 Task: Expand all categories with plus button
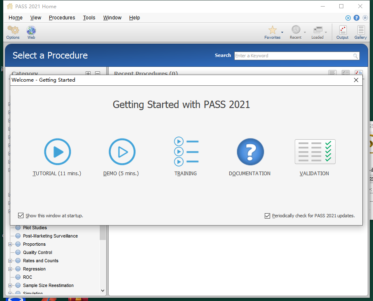(x=88, y=73)
